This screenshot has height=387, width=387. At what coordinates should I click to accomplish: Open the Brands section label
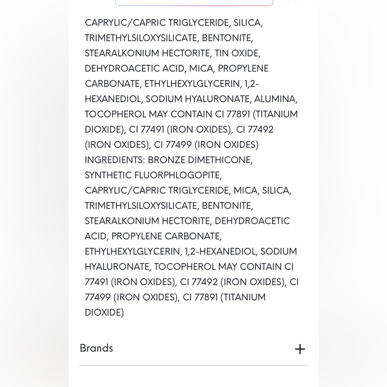pyautogui.click(x=96, y=348)
